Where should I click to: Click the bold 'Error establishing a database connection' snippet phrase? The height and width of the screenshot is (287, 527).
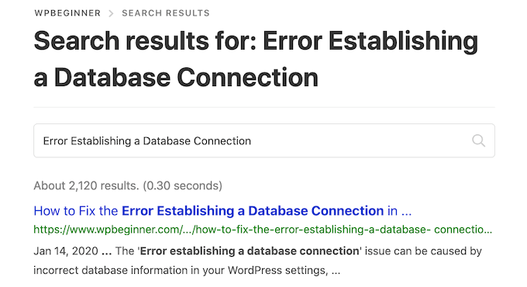[x=250, y=251]
